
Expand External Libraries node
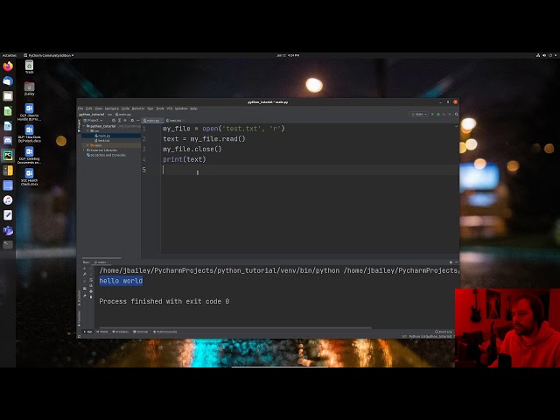pyautogui.click(x=84, y=150)
